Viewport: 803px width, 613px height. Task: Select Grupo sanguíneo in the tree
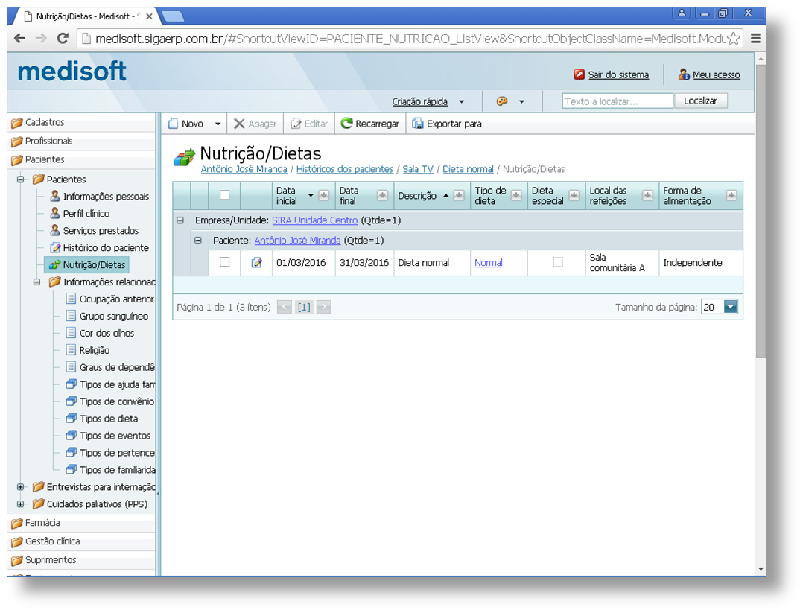pyautogui.click(x=114, y=317)
